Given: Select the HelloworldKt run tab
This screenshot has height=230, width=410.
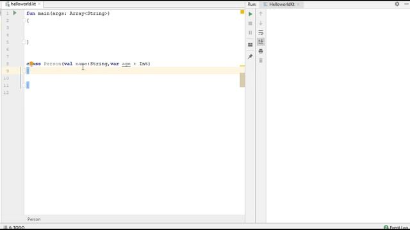Looking at the screenshot, I should 281,4.
